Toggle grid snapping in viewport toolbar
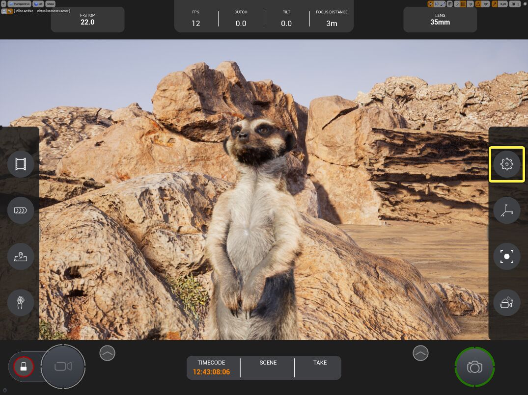Viewport: 528px width, 395px height. 463,4
